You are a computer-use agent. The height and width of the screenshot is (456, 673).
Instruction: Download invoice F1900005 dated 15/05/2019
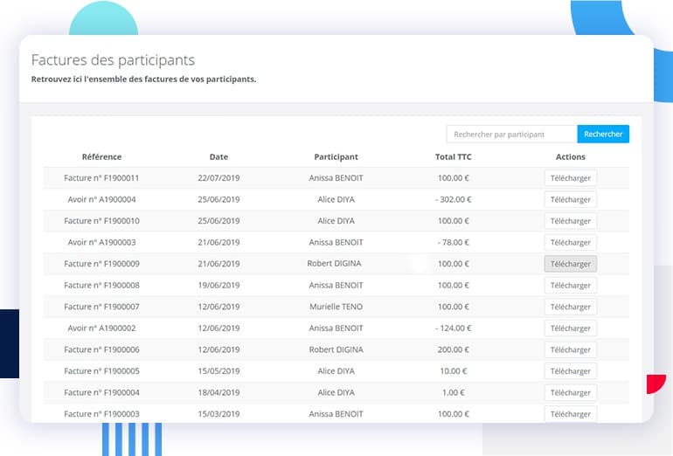click(x=570, y=371)
